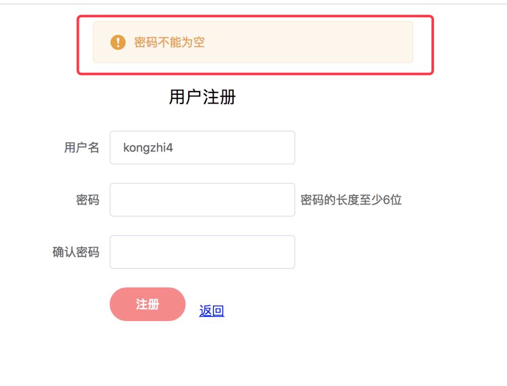Click the orange warning exclamation icon
This screenshot has height=386, width=507.
(x=118, y=43)
